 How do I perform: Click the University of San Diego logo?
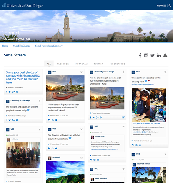[22, 5]
